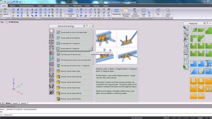Open the Labels & Dimensions tab
The width and height of the screenshot is (212, 119).
(62, 6)
